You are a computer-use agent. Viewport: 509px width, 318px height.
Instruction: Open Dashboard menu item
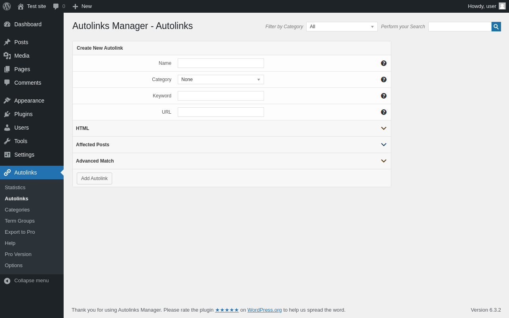coord(32,24)
